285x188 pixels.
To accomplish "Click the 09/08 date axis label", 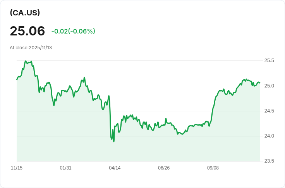I will tap(213, 168).
